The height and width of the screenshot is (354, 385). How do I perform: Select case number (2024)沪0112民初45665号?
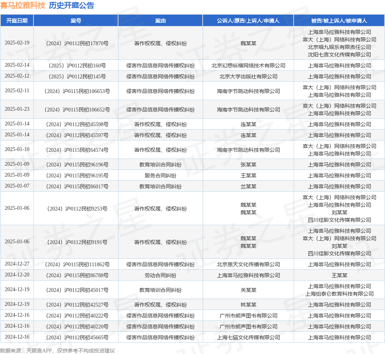(x=77, y=337)
